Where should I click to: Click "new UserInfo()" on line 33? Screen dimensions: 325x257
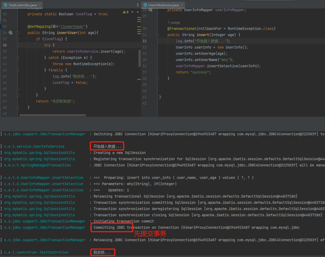coord(232,47)
